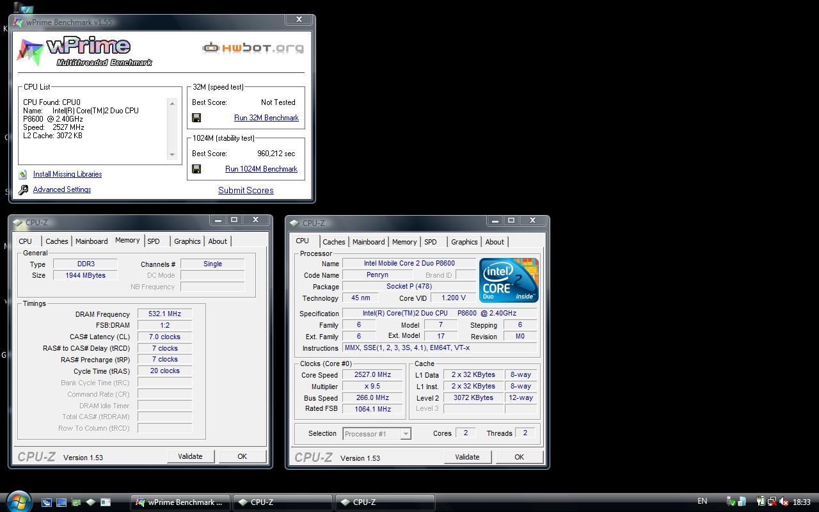Click the DRAM Frequency 532.1 MHz field
819x512 pixels.
164,314
